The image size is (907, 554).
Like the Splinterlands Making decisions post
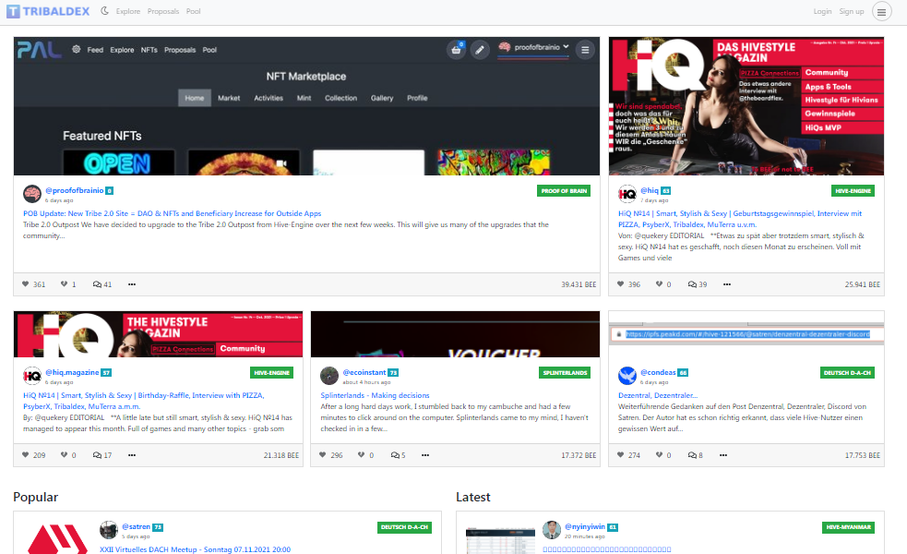(323, 455)
